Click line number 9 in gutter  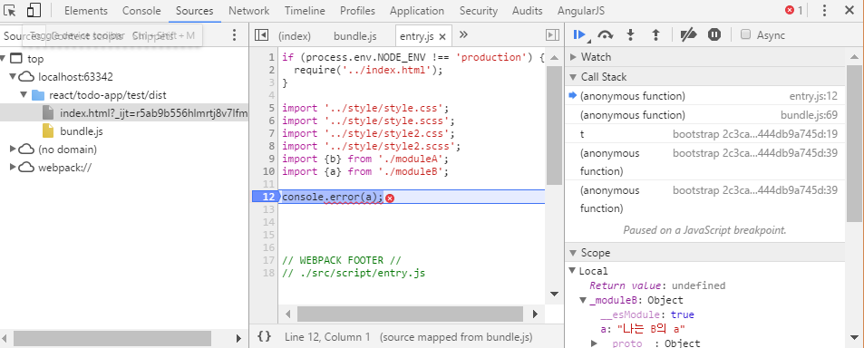[271, 159]
